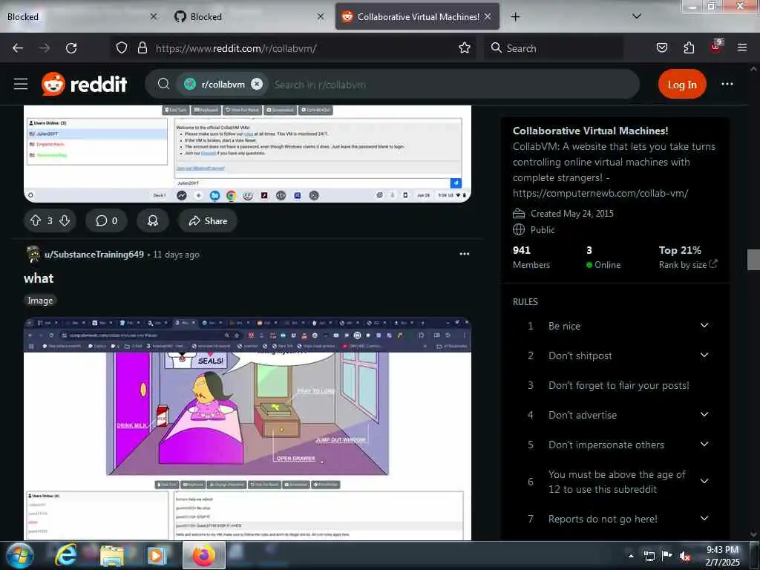The image size is (760, 570).
Task: Open u/SubstanceTraining649 profile link
Action: coord(94,255)
